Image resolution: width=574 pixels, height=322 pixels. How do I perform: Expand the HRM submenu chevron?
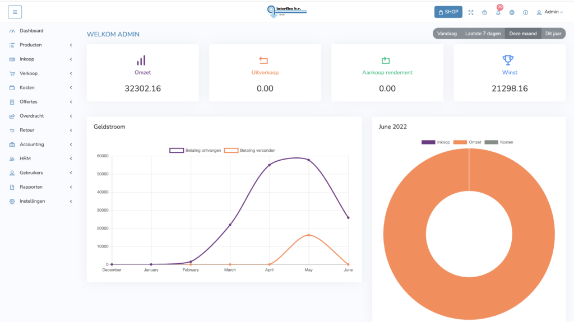(x=71, y=159)
